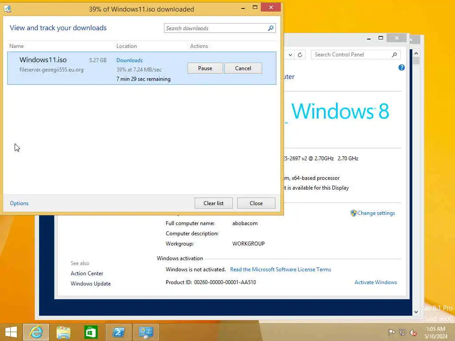Click muted volume tray icon
Screen dimensions: 455x341
[413, 332]
